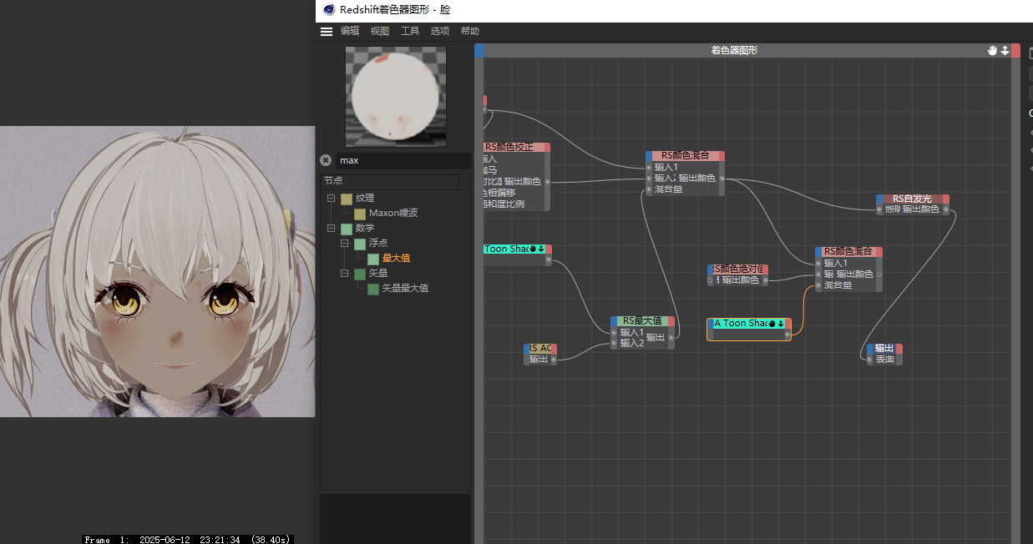Select the 矢量 subcategory label
This screenshot has width=1033, height=544.
pos(378,274)
